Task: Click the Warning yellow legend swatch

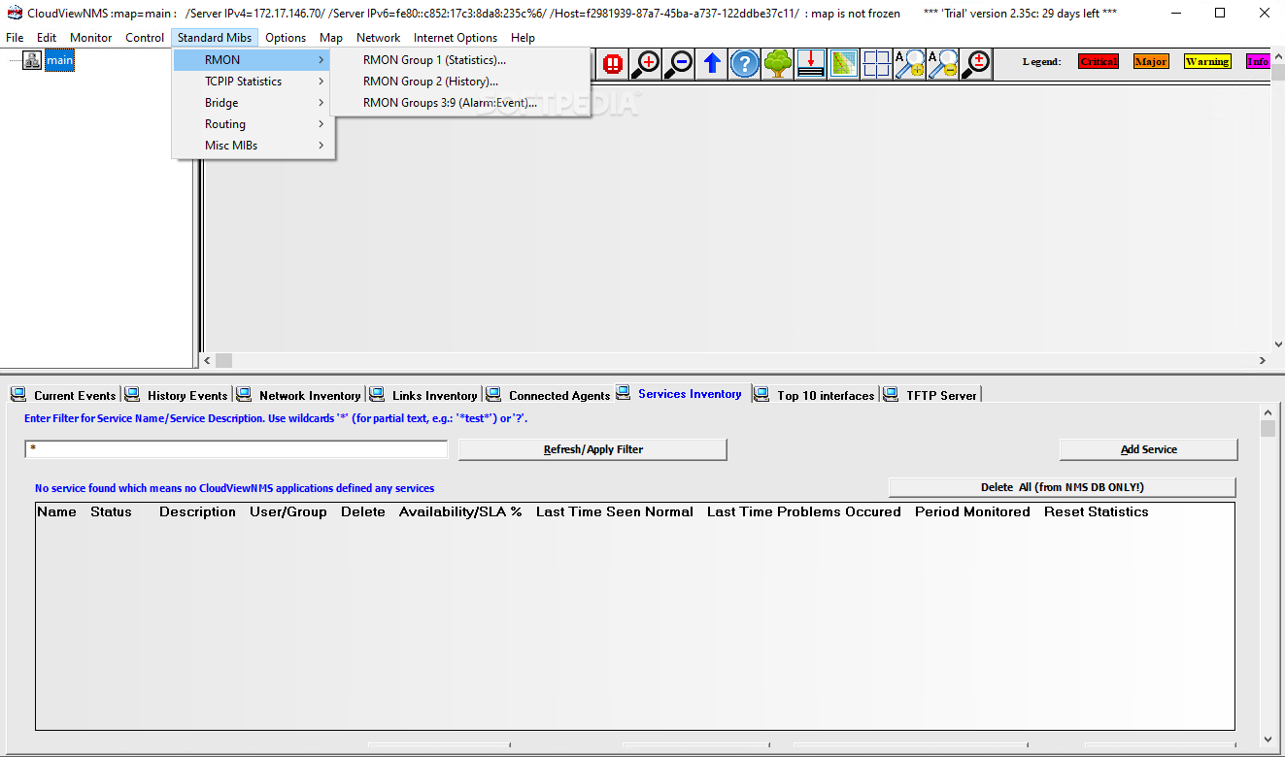Action: click(1207, 61)
